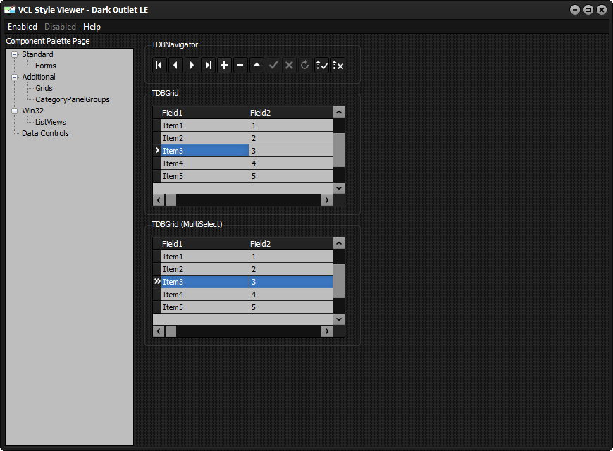
Task: Click left scroll arrow of first TDBGrid
Action: tap(159, 200)
